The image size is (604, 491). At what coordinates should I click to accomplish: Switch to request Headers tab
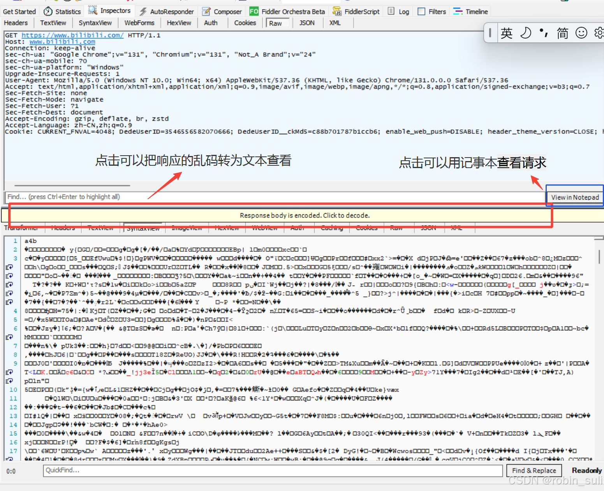click(16, 23)
